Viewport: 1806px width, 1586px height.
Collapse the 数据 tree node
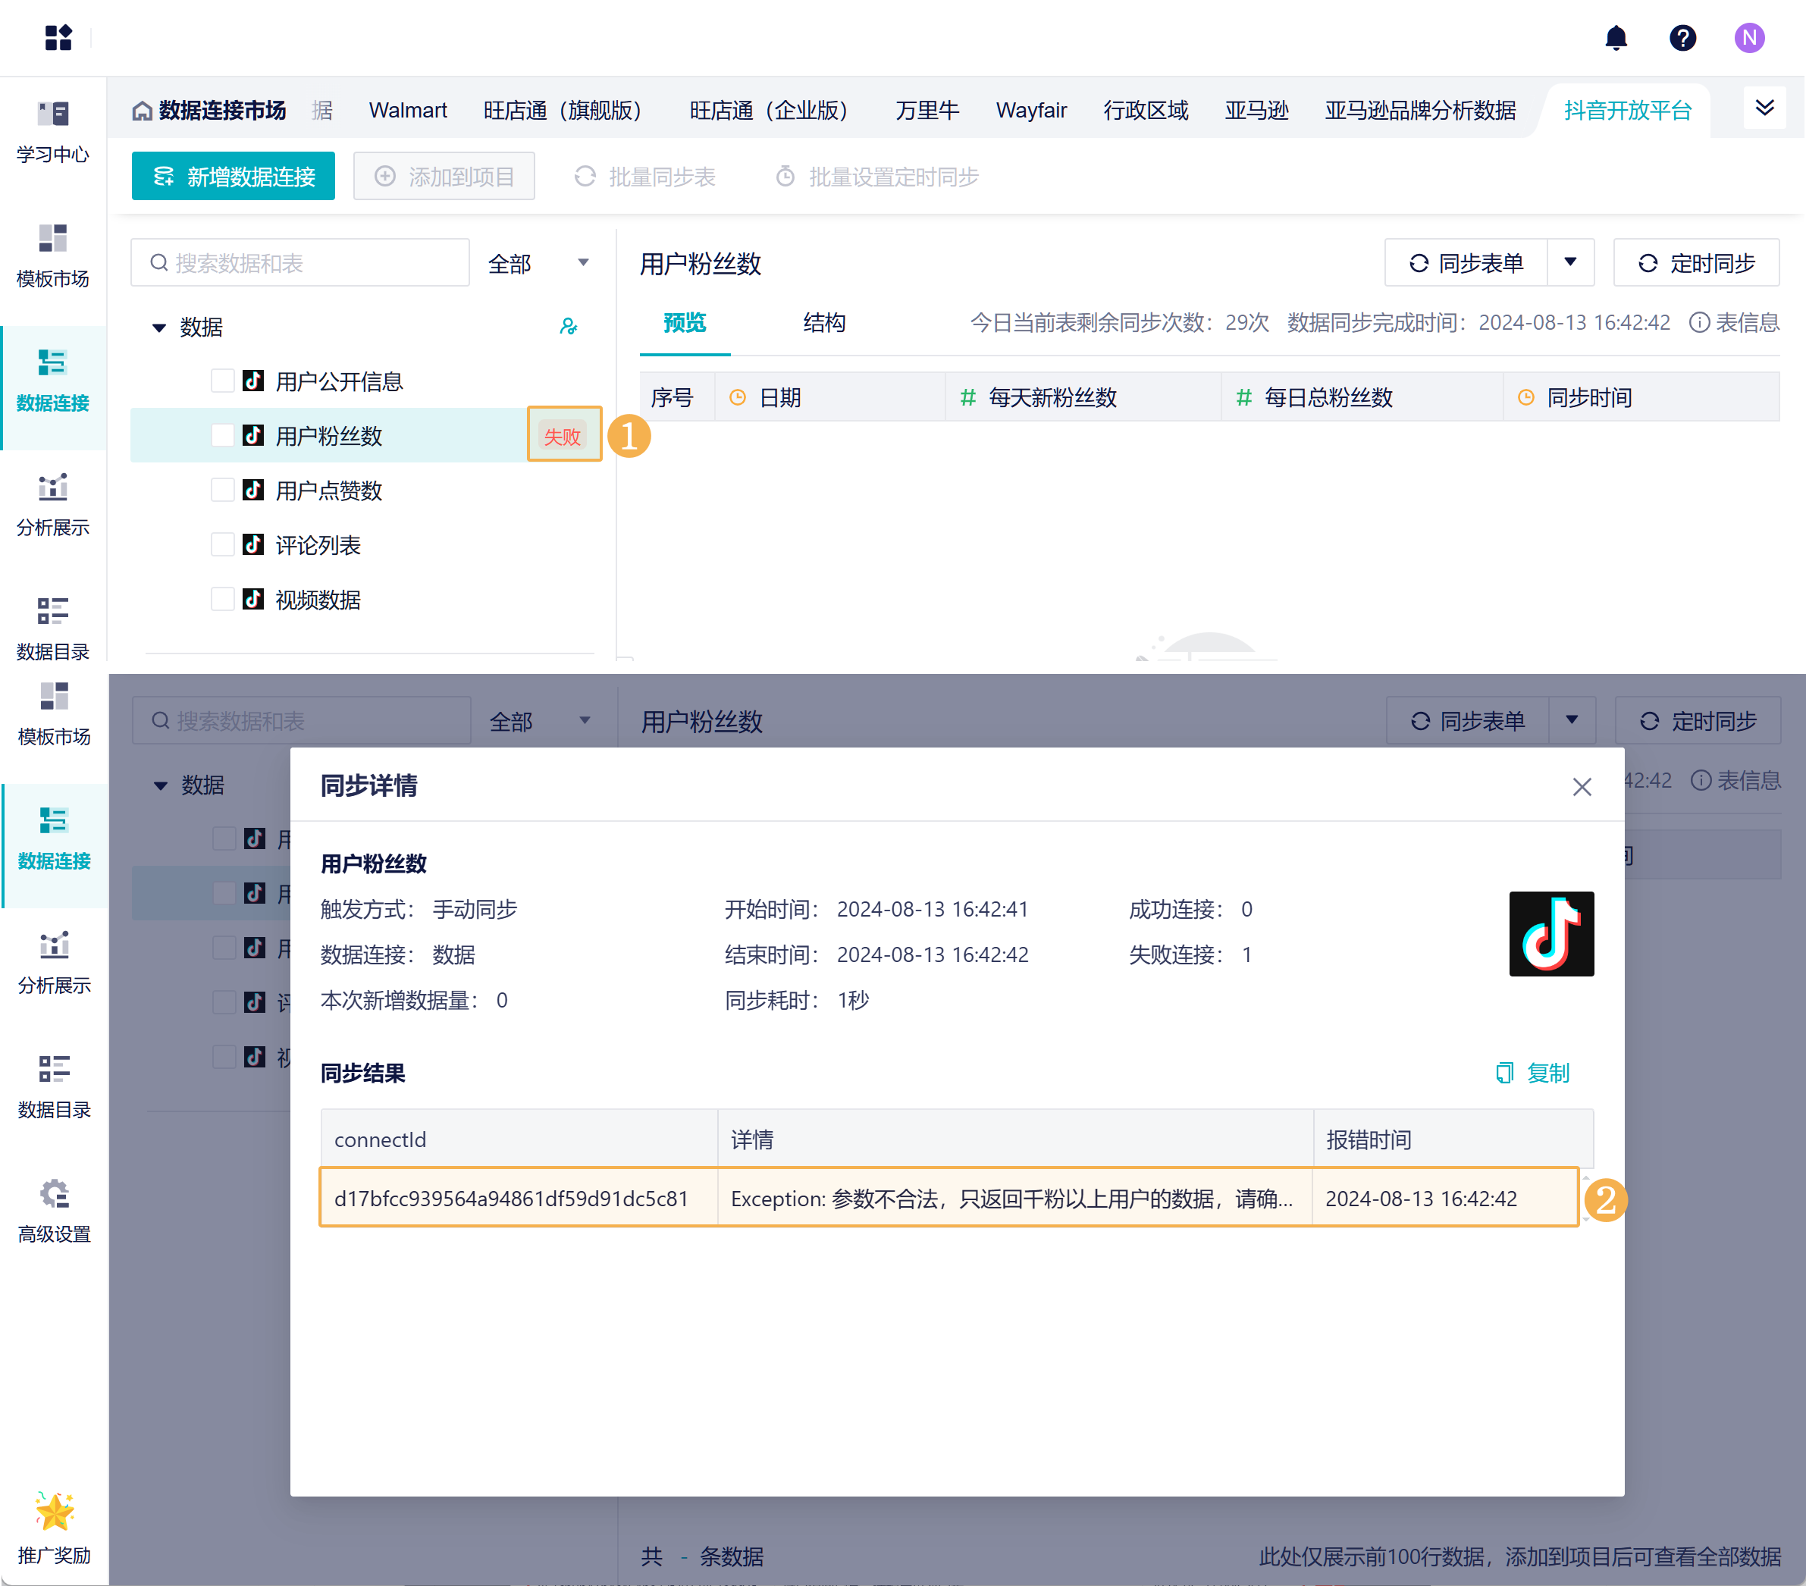point(159,328)
